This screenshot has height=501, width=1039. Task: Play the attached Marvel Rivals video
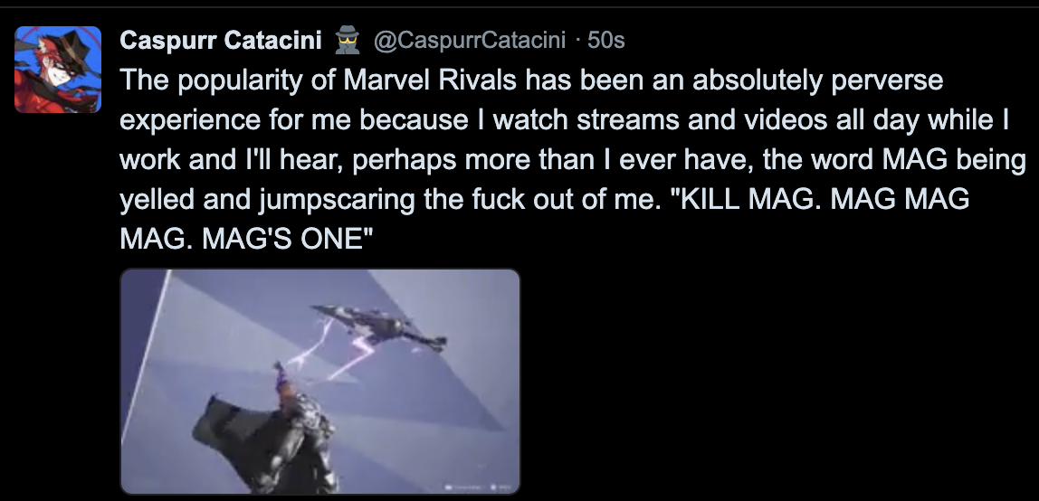click(x=320, y=382)
